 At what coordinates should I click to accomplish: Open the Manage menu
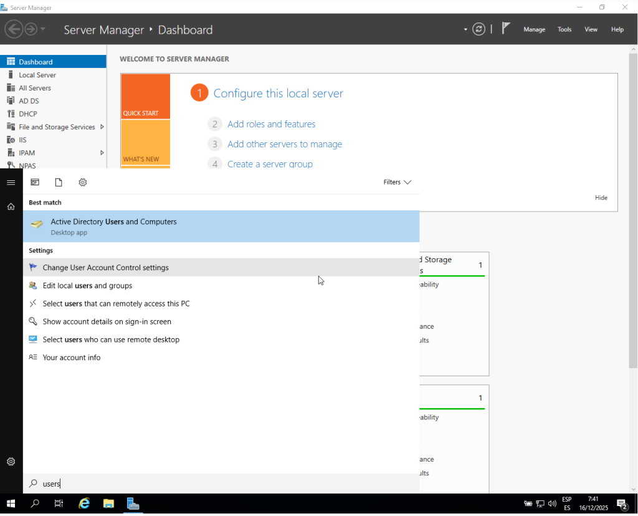534,29
